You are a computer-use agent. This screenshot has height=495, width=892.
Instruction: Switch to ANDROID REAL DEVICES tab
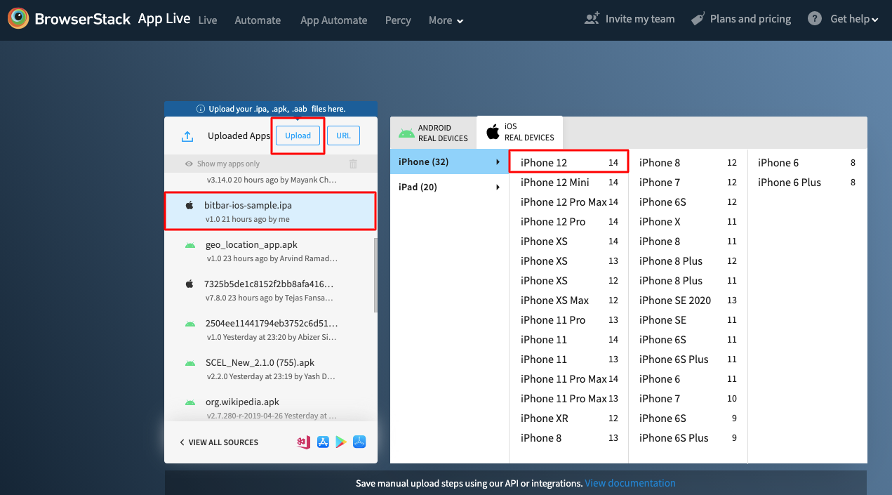tap(433, 131)
